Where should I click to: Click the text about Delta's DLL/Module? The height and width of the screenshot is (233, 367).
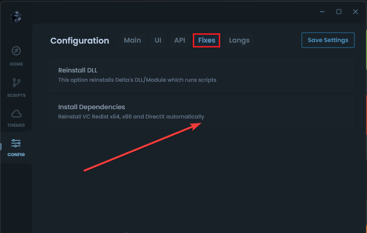(137, 80)
